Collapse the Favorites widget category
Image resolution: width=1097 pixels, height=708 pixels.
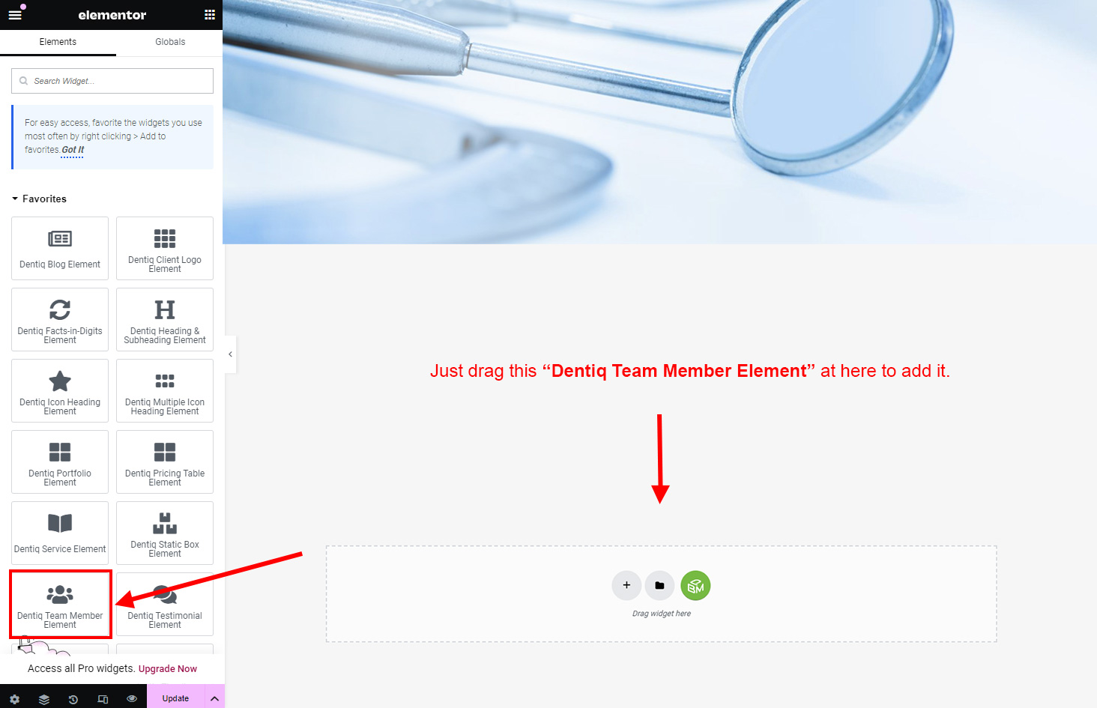pyautogui.click(x=39, y=199)
